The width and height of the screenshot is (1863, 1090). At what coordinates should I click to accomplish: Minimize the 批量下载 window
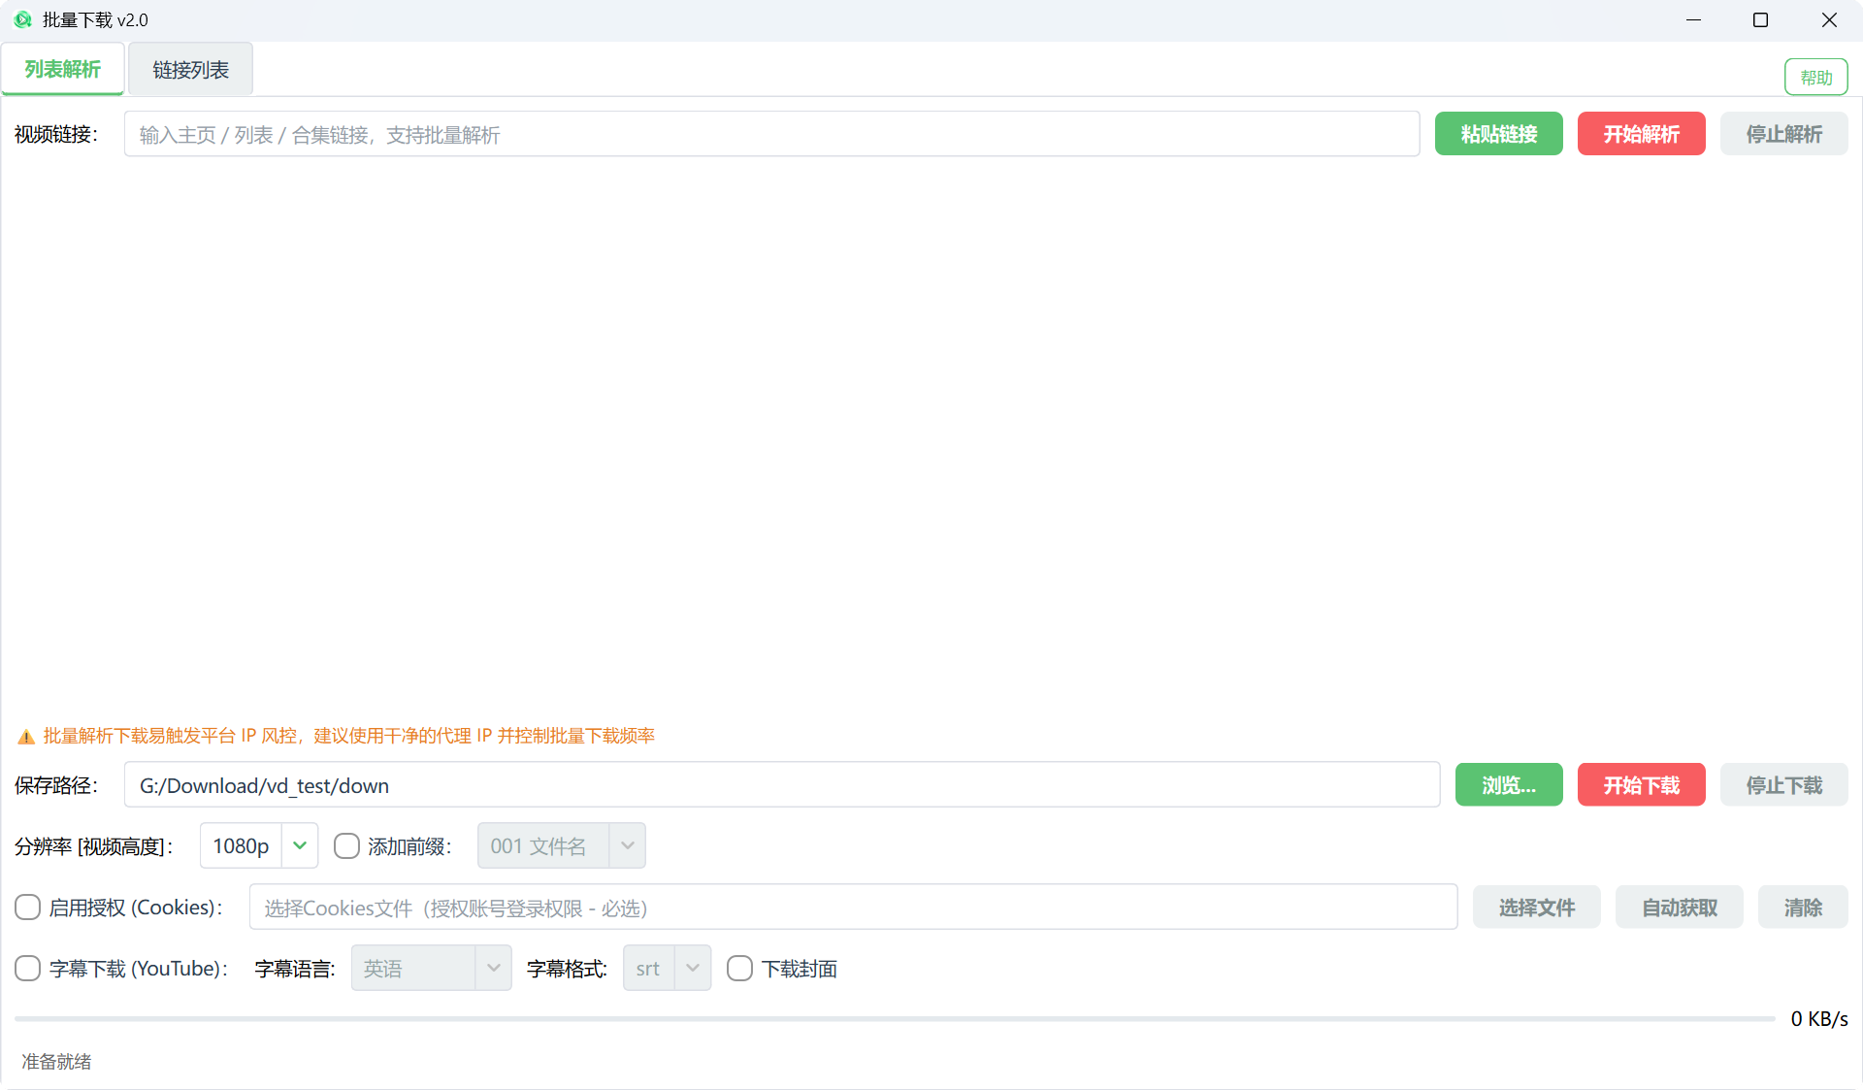tap(1693, 19)
